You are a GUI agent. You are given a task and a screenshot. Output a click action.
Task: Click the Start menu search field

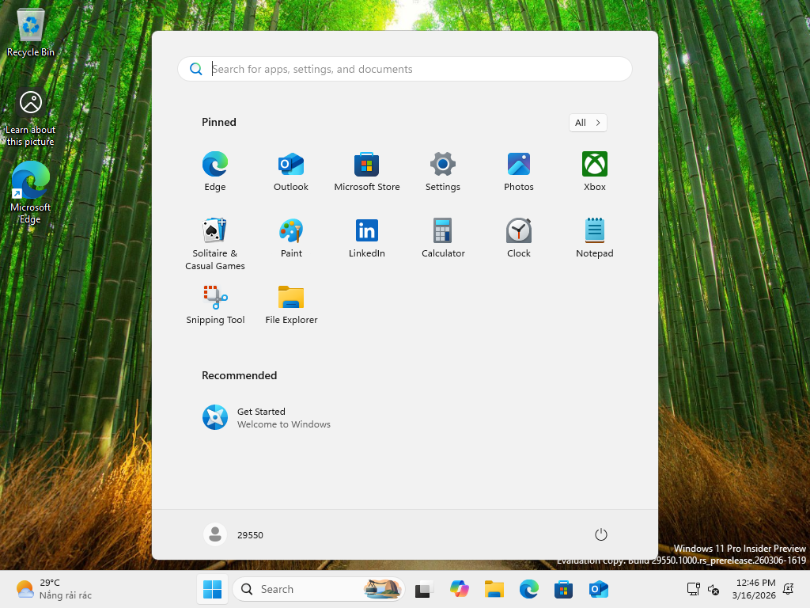point(404,69)
